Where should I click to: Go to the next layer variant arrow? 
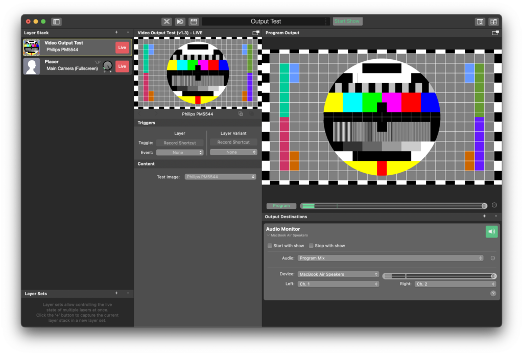point(156,114)
